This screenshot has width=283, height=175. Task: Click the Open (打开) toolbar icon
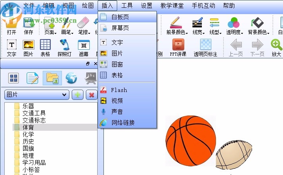[11, 25]
